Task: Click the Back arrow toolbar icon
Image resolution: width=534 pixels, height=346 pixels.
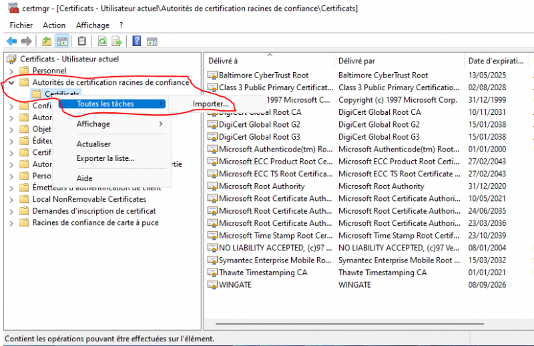Action: (11, 41)
